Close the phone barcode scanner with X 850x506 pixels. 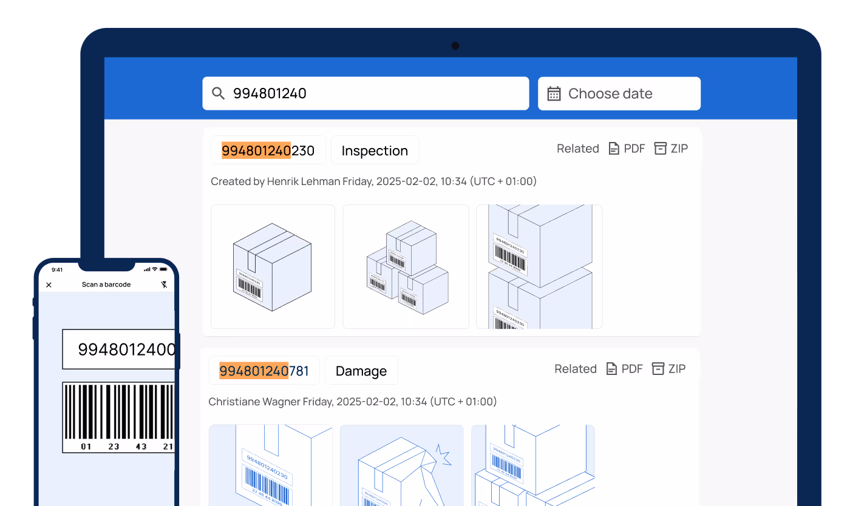pos(49,285)
